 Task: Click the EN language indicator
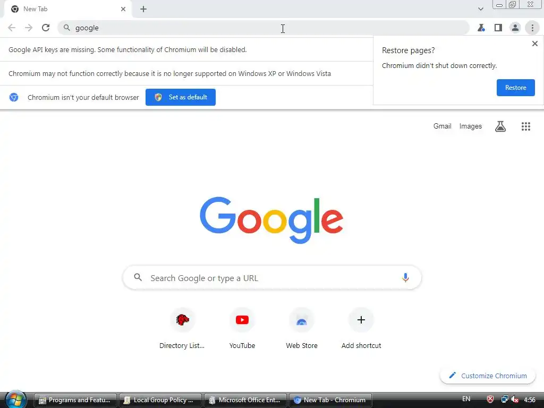click(x=466, y=399)
